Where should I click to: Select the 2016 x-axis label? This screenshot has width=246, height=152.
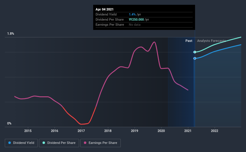point(55,131)
